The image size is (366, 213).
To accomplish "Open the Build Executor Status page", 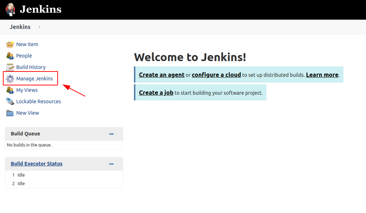I will click(37, 163).
